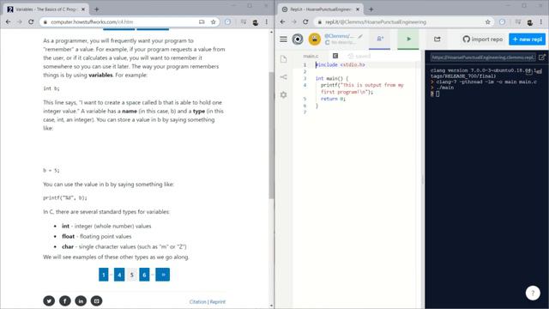Open version control share icon in sidebar
549x309 pixels.
pyautogui.click(x=283, y=77)
